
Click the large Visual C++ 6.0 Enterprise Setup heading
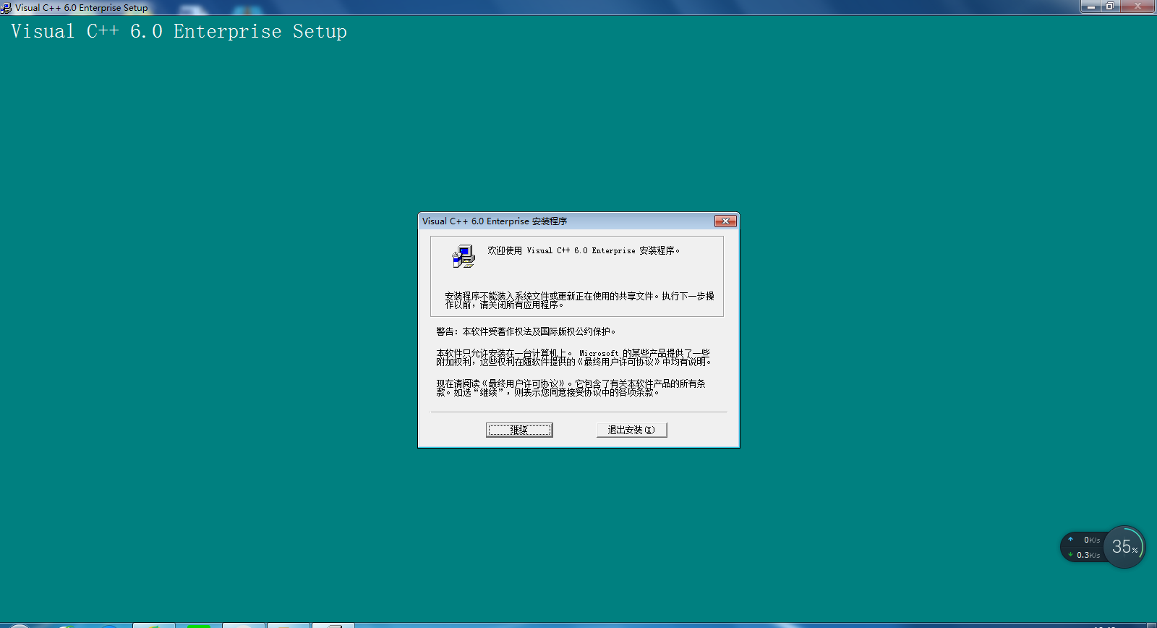tap(179, 32)
